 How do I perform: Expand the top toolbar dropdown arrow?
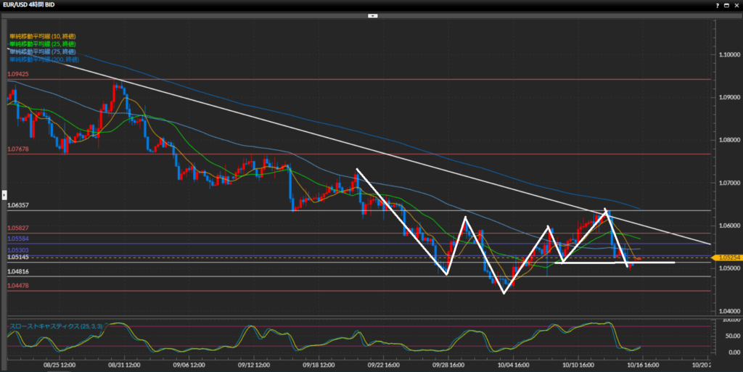(x=372, y=15)
